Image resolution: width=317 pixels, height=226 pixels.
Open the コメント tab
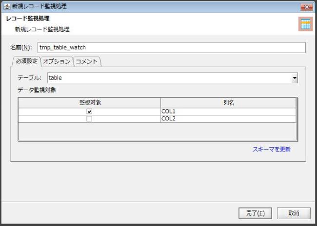[x=87, y=61]
